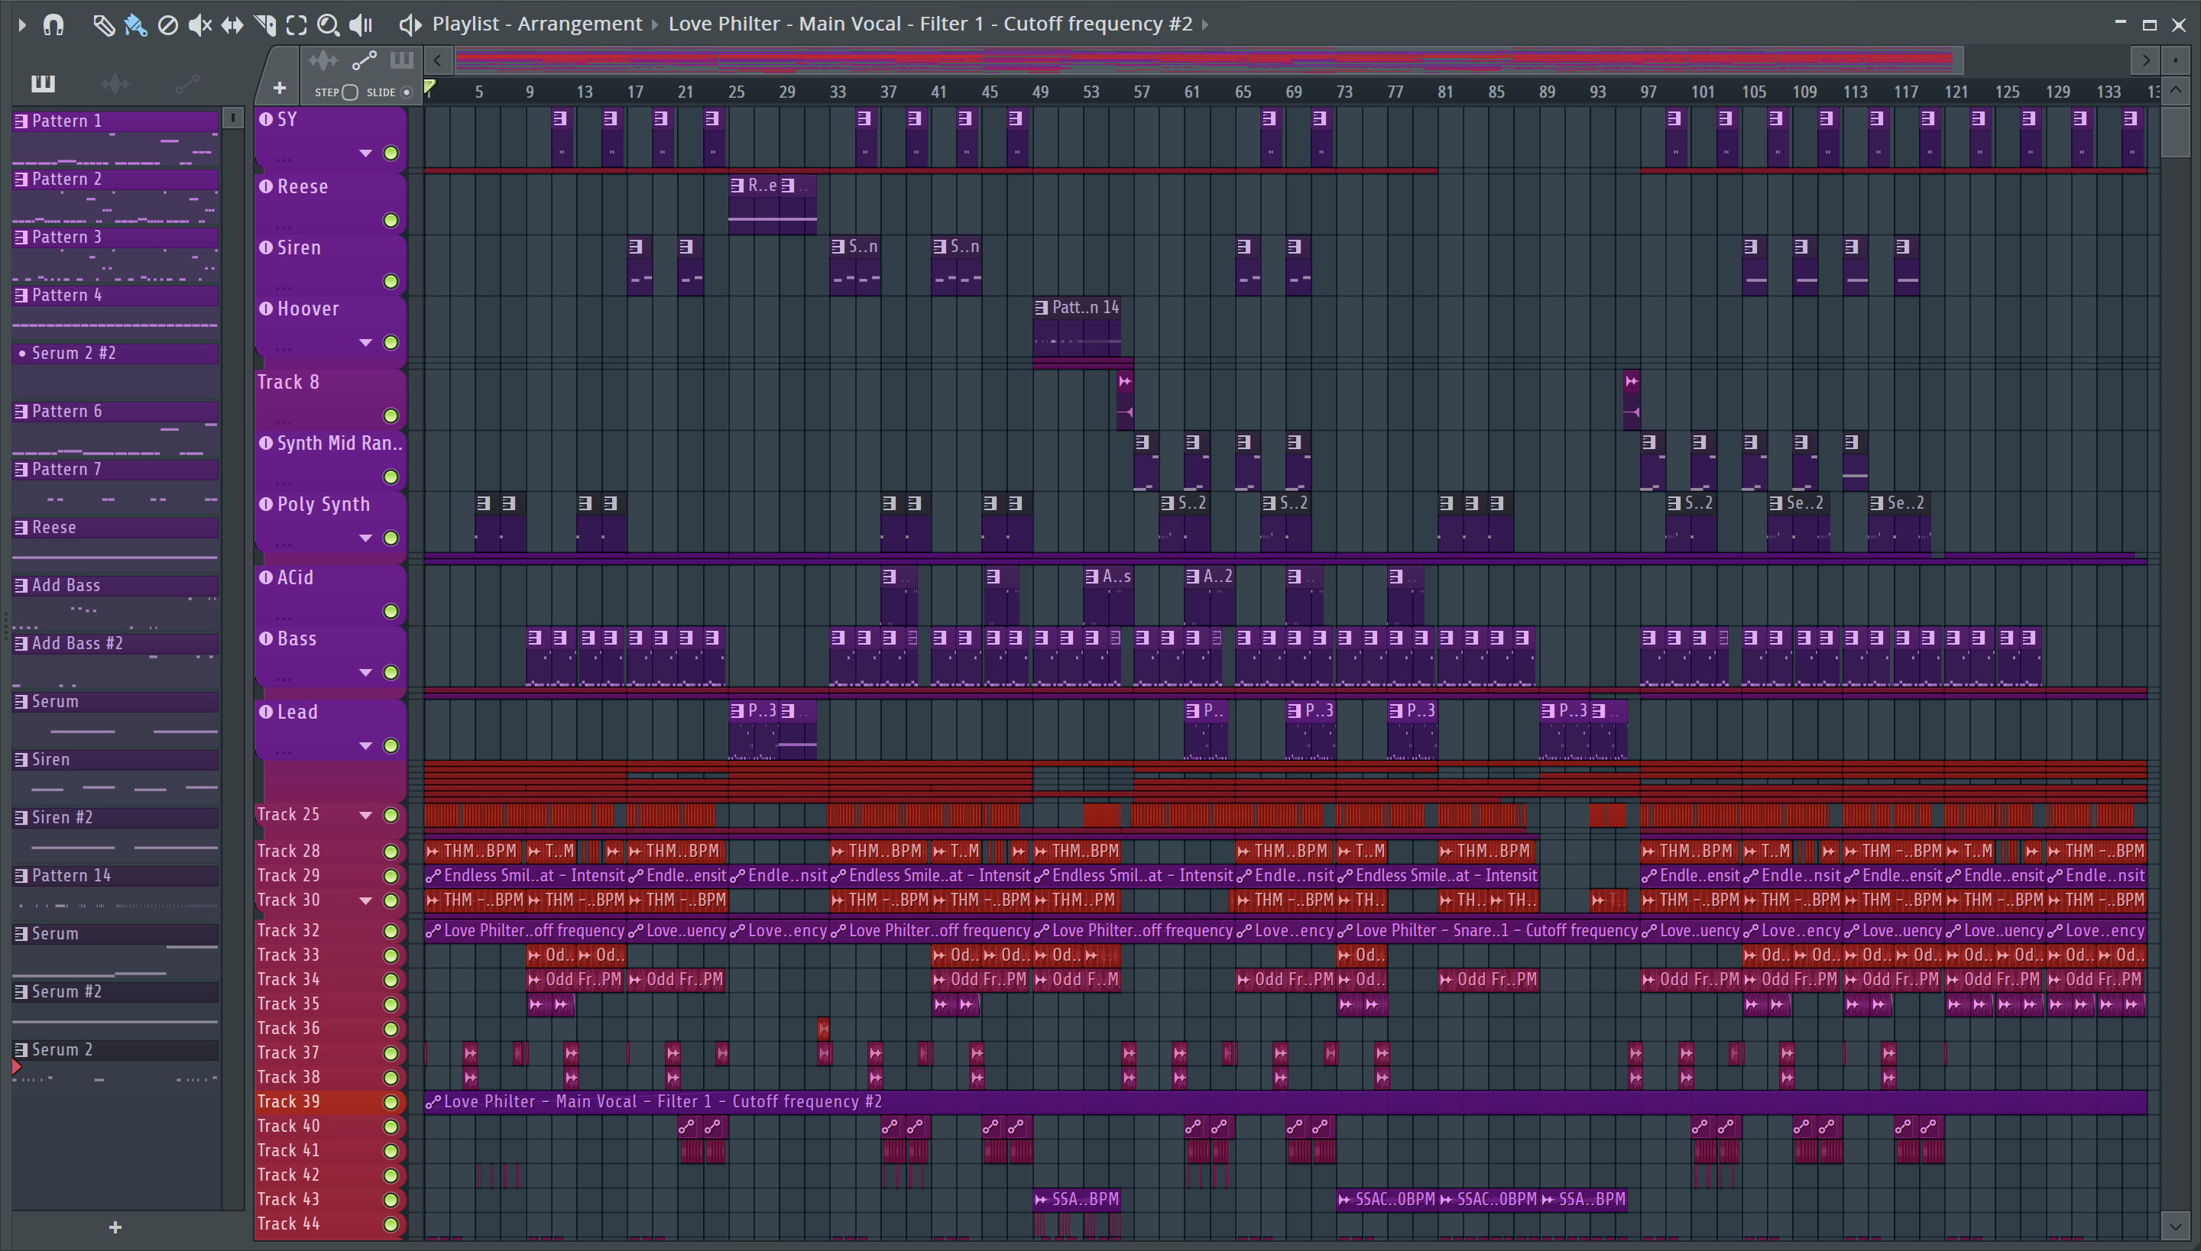Select the Mute speaker tool
Viewport: 2201px width, 1251px height.
pos(199,24)
